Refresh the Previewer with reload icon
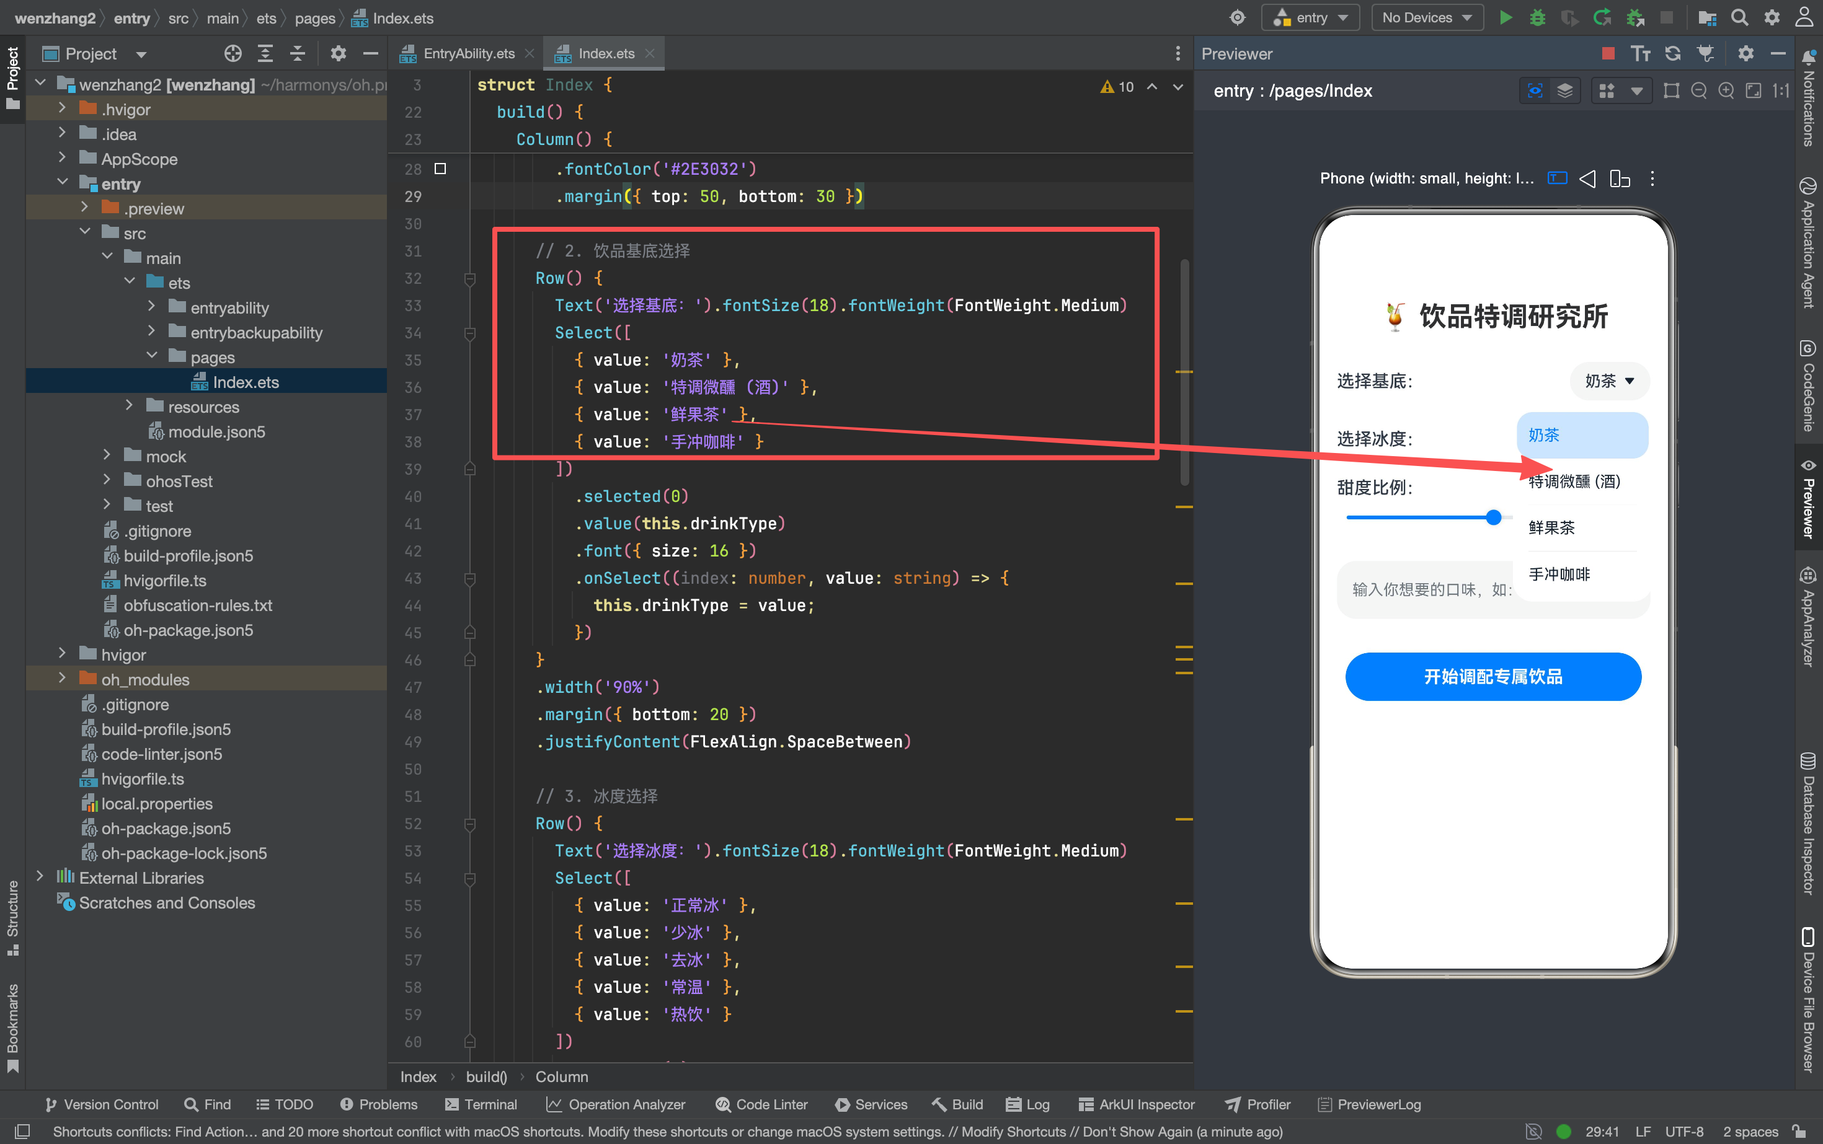Image resolution: width=1823 pixels, height=1144 pixels. (1672, 54)
